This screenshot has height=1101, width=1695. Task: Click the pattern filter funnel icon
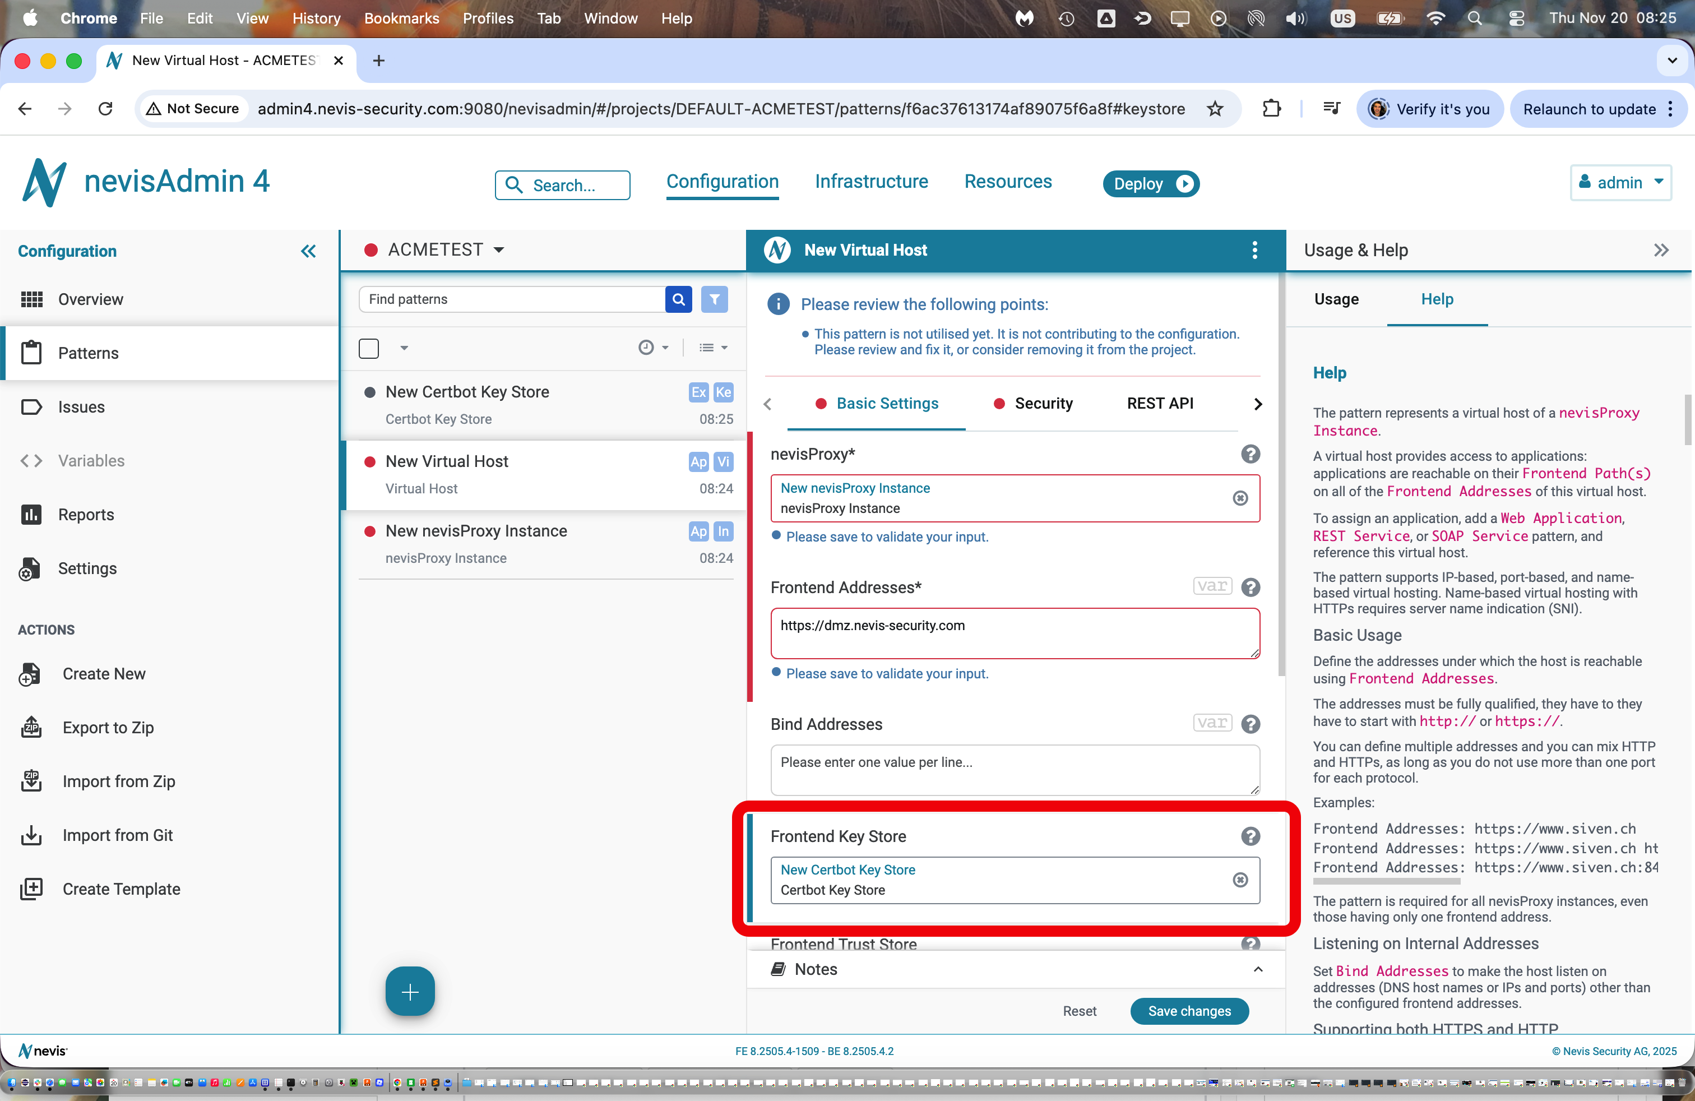click(x=714, y=299)
